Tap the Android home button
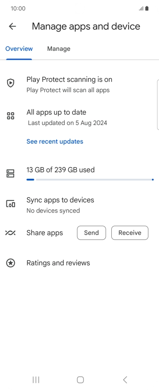This screenshot has height=390, width=159. [80, 380]
